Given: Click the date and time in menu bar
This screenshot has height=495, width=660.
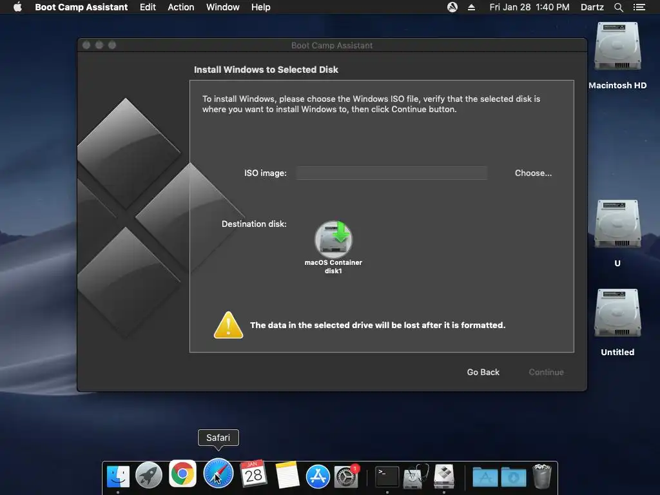Looking at the screenshot, I should pos(529,7).
